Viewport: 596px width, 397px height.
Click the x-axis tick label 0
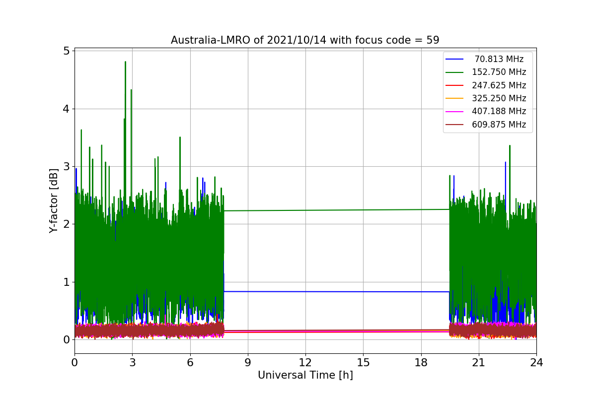tap(74, 362)
